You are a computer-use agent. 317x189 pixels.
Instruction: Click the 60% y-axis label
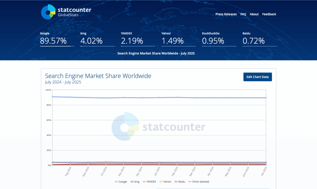pos(49,120)
